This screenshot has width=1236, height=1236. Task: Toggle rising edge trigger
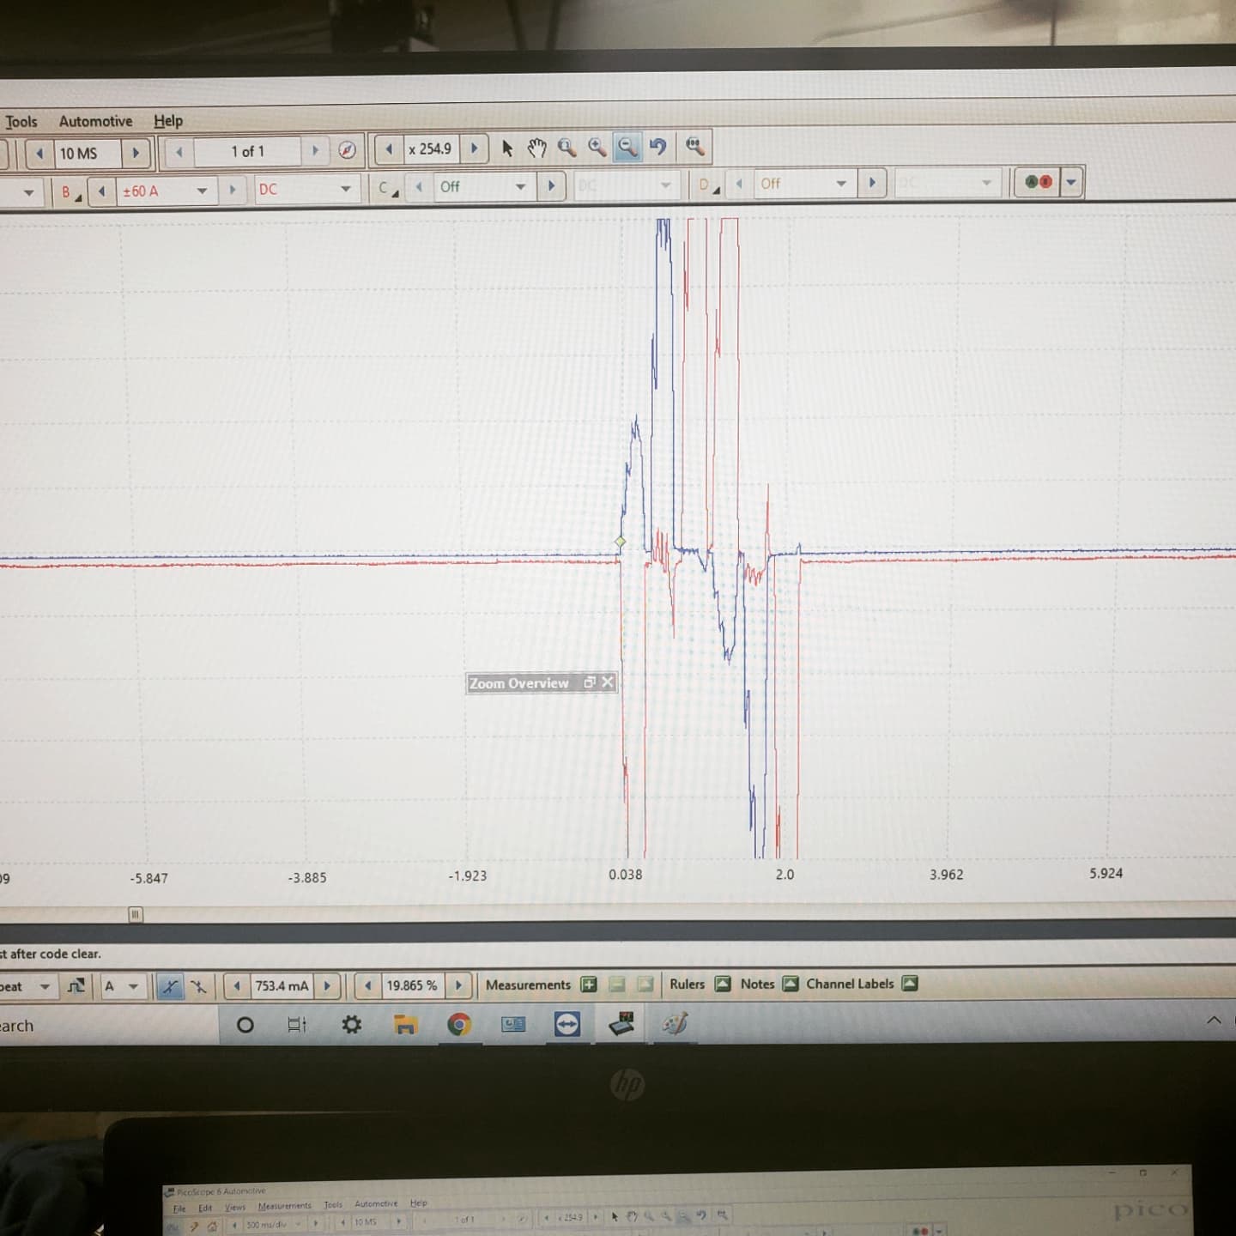click(170, 987)
